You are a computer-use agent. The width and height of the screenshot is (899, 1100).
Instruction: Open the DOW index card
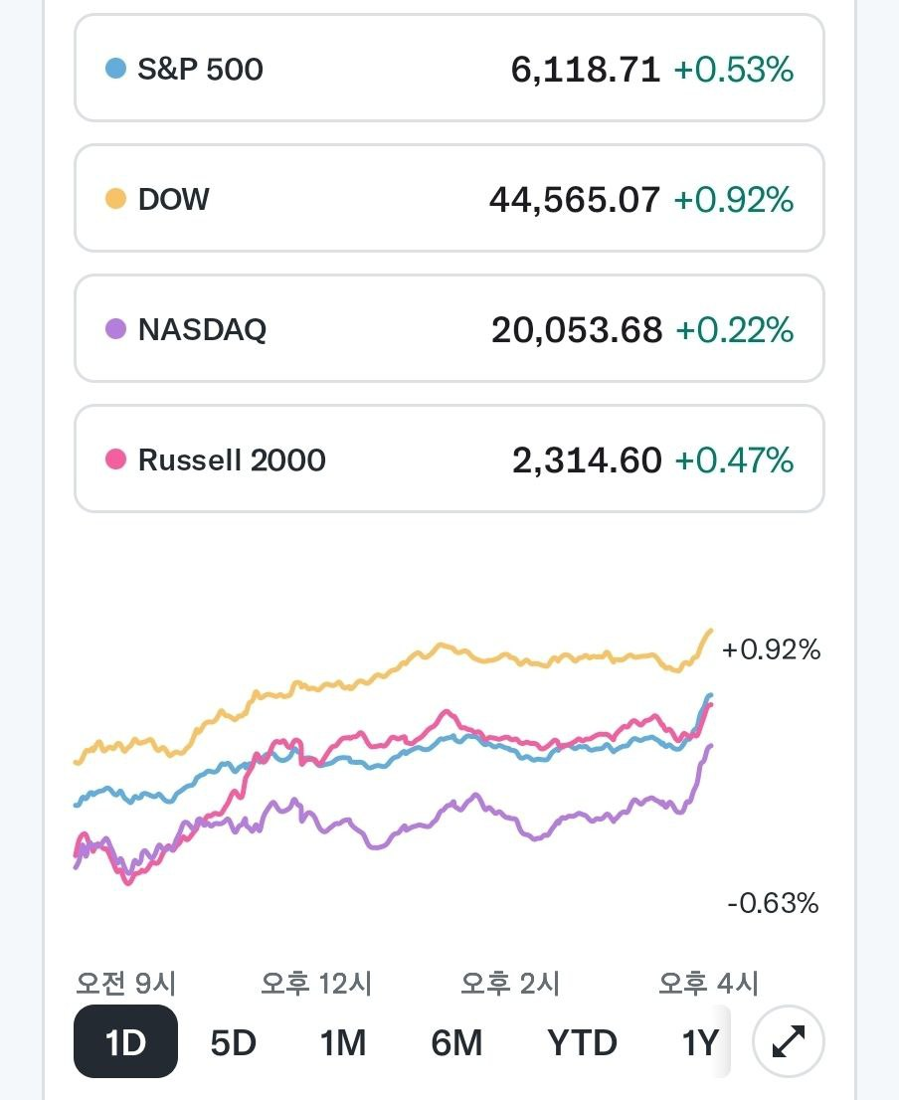[449, 199]
